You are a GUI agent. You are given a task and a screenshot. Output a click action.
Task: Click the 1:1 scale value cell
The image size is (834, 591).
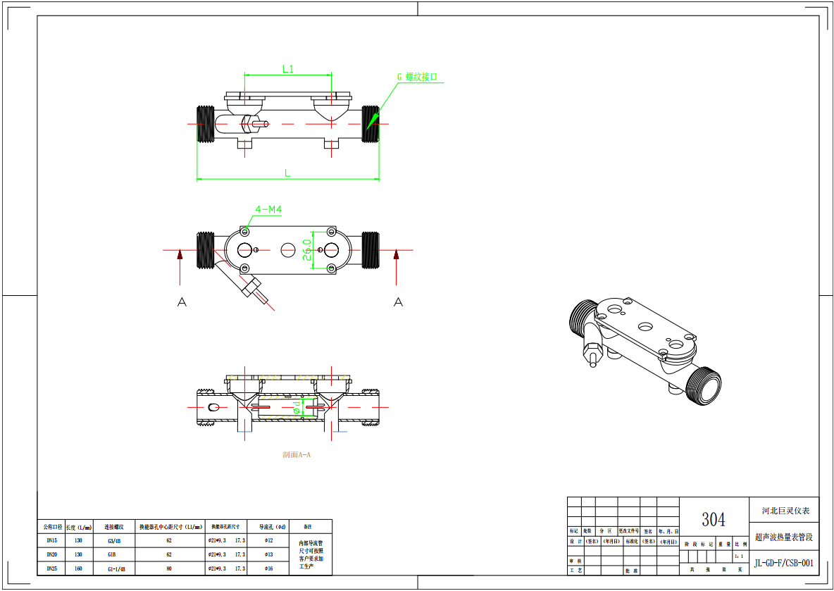click(x=737, y=556)
